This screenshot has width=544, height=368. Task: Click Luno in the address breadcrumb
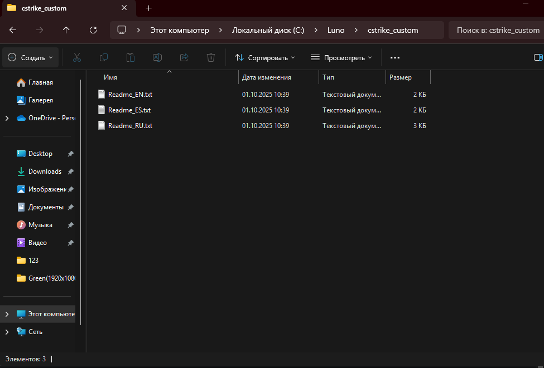click(336, 30)
